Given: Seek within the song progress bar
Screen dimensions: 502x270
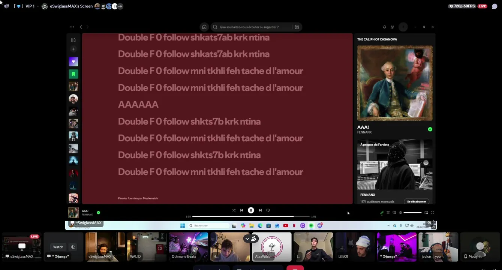Looking at the screenshot, I should [251, 216].
